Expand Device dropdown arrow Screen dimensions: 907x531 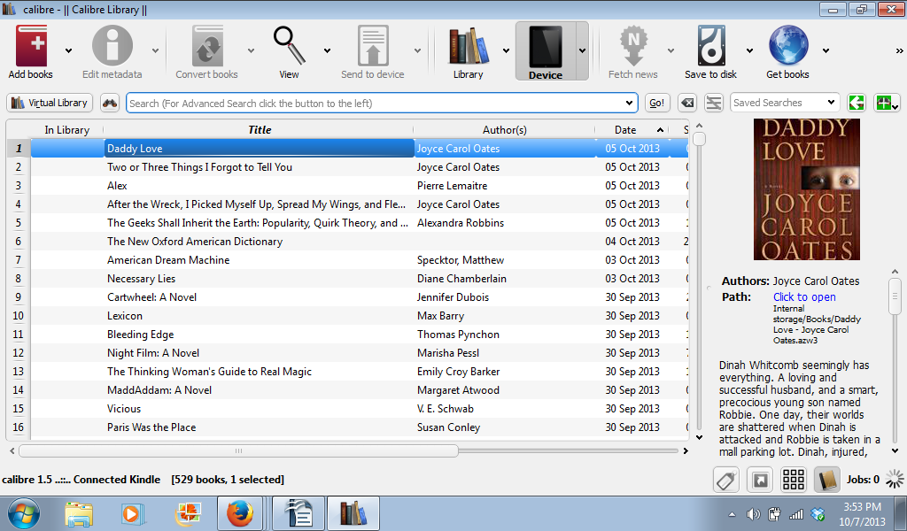pos(583,50)
